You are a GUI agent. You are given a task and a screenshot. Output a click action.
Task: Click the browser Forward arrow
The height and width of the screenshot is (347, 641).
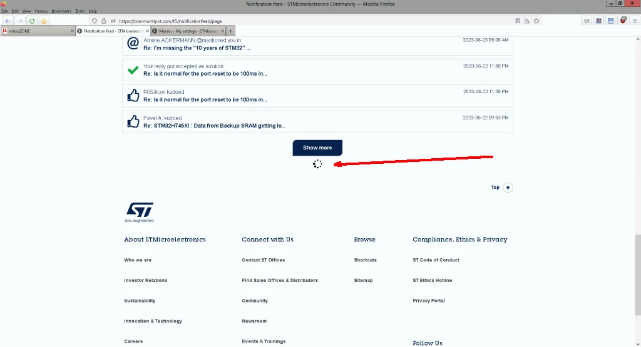19,21
